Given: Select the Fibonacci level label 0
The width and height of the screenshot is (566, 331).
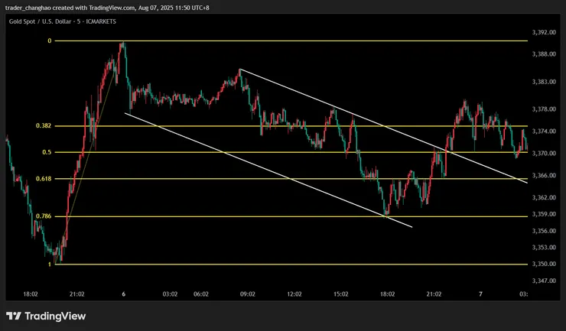Looking at the screenshot, I should [50, 41].
